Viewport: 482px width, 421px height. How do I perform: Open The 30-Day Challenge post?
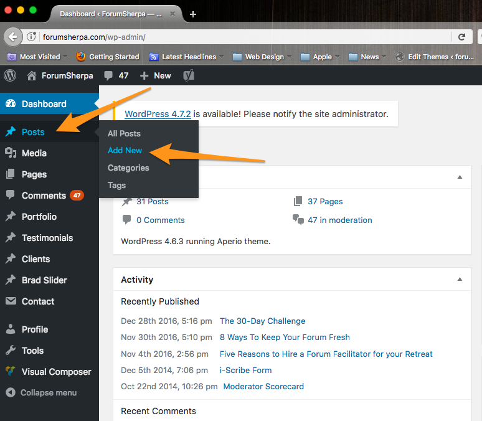[x=263, y=321]
